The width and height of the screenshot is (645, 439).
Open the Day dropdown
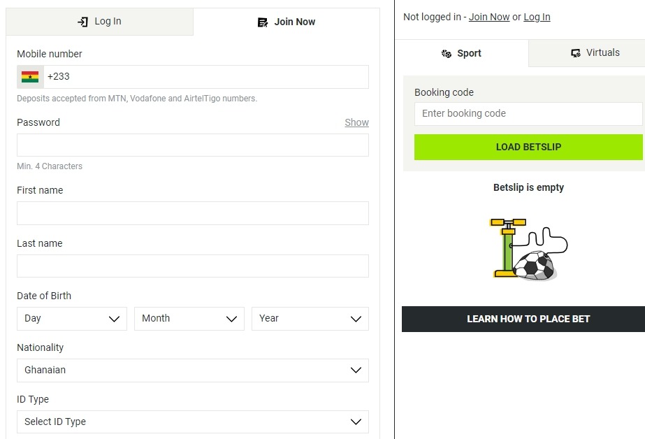coord(72,319)
